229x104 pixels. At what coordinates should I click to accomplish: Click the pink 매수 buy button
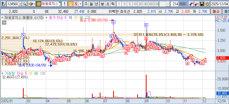click(x=216, y=12)
